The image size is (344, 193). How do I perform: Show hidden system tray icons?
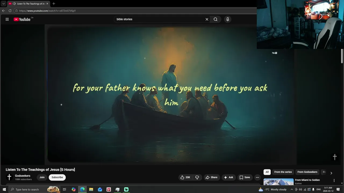tap(292, 190)
